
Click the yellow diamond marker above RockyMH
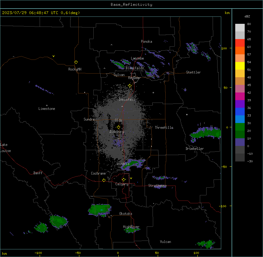(x=76, y=62)
